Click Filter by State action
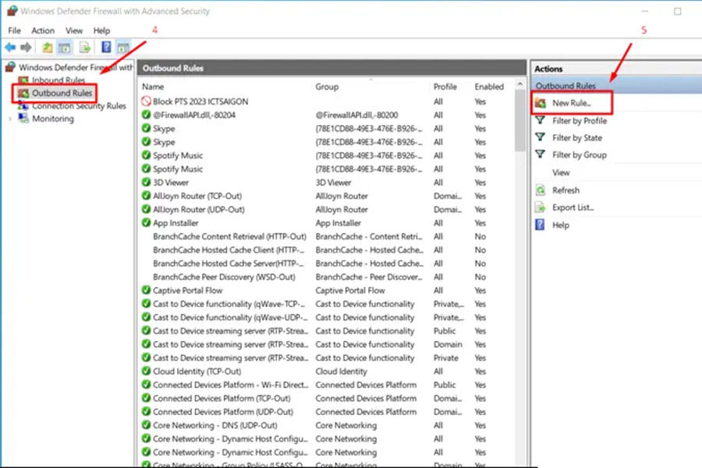 [577, 138]
